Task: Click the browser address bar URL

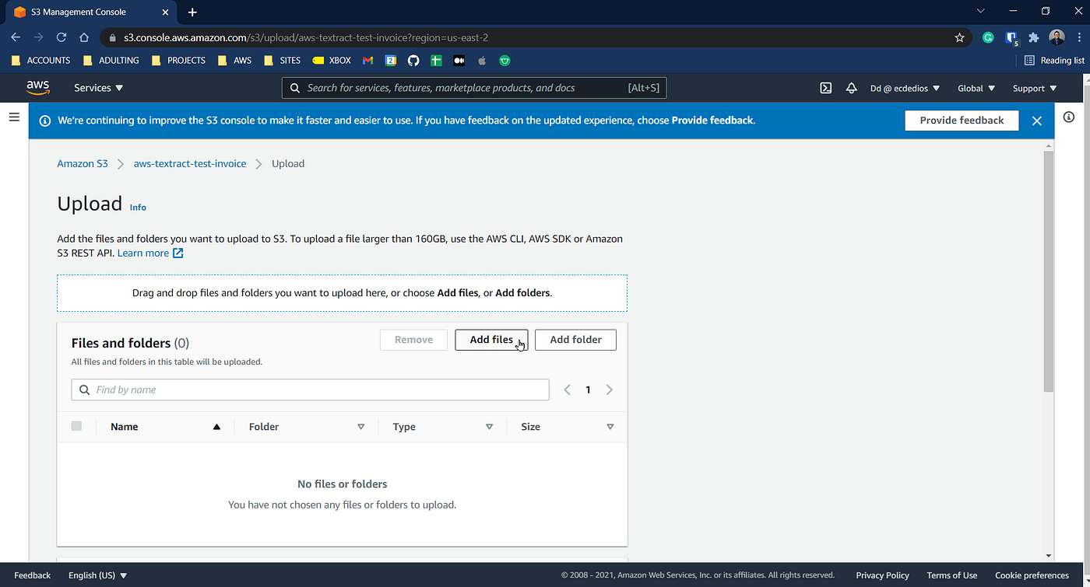Action: [306, 37]
